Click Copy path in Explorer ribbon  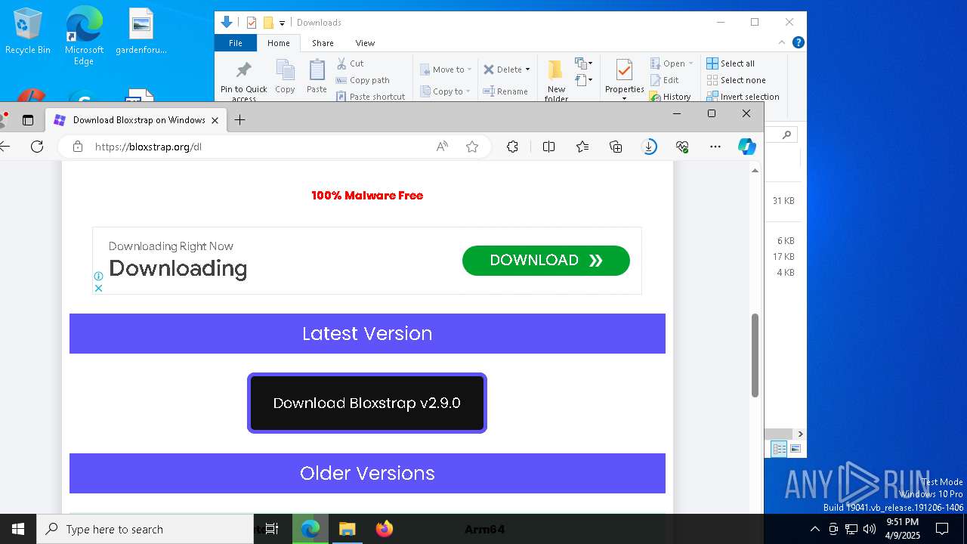click(363, 80)
